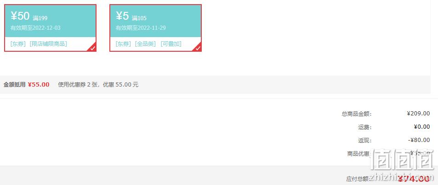
Task: Click the 应付总额 label
Action: [358, 179]
